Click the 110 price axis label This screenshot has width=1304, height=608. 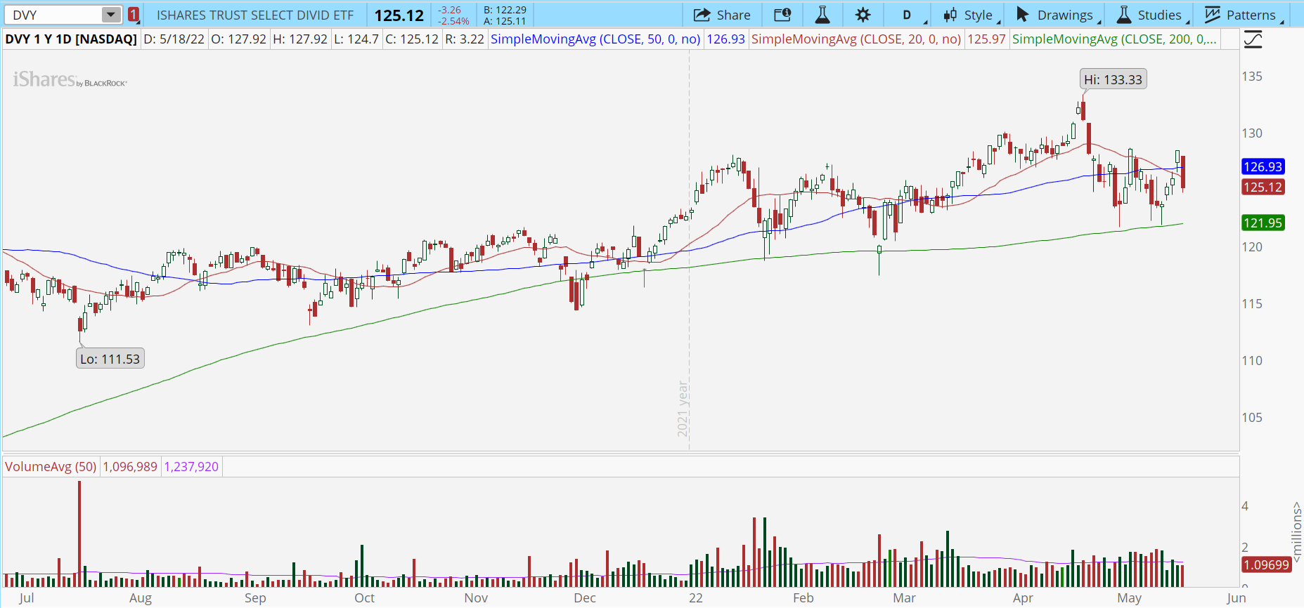pos(1252,361)
